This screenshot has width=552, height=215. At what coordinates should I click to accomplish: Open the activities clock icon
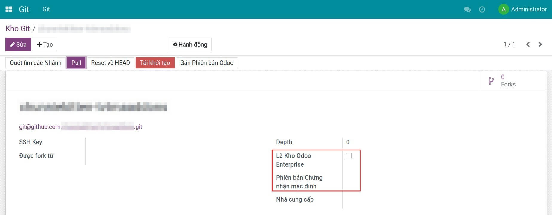click(482, 10)
